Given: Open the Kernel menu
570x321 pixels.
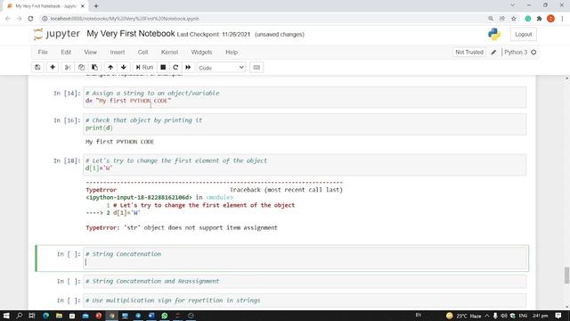Looking at the screenshot, I should coord(169,52).
